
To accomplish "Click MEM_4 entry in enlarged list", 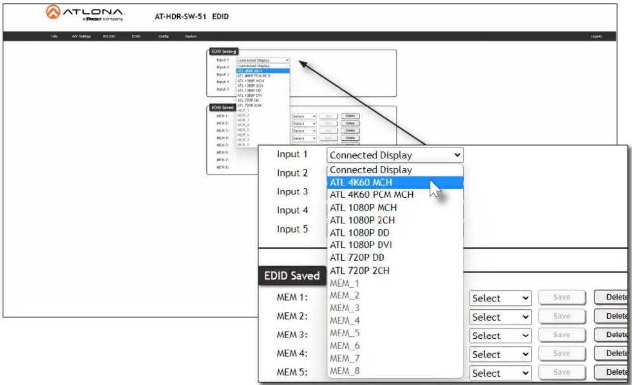I will 395,321.
